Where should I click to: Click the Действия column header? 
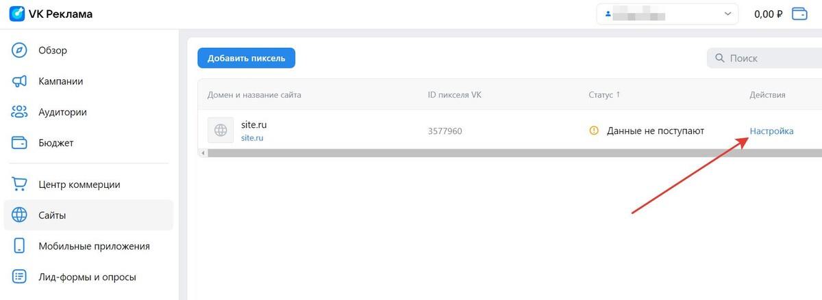(x=767, y=95)
